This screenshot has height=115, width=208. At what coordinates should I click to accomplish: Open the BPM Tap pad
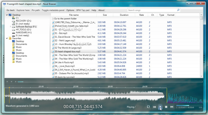83,10
